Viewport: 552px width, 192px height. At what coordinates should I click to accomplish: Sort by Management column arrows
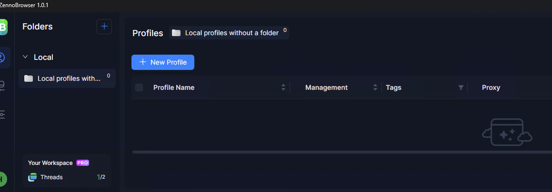pos(375,87)
